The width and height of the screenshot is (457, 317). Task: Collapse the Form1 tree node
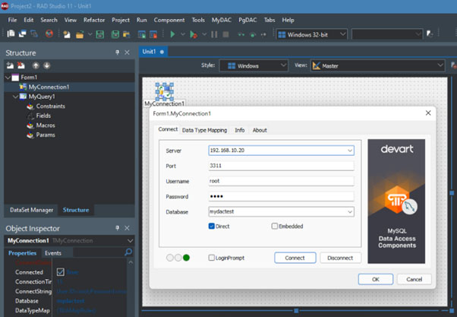click(x=8, y=78)
